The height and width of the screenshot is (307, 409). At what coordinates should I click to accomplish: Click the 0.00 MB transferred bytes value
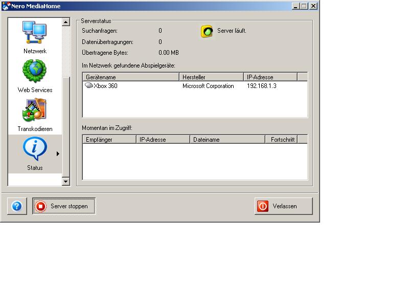click(x=169, y=53)
